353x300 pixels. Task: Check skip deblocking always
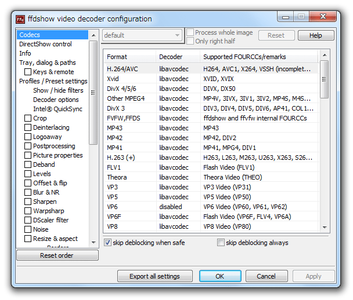pos(221,243)
